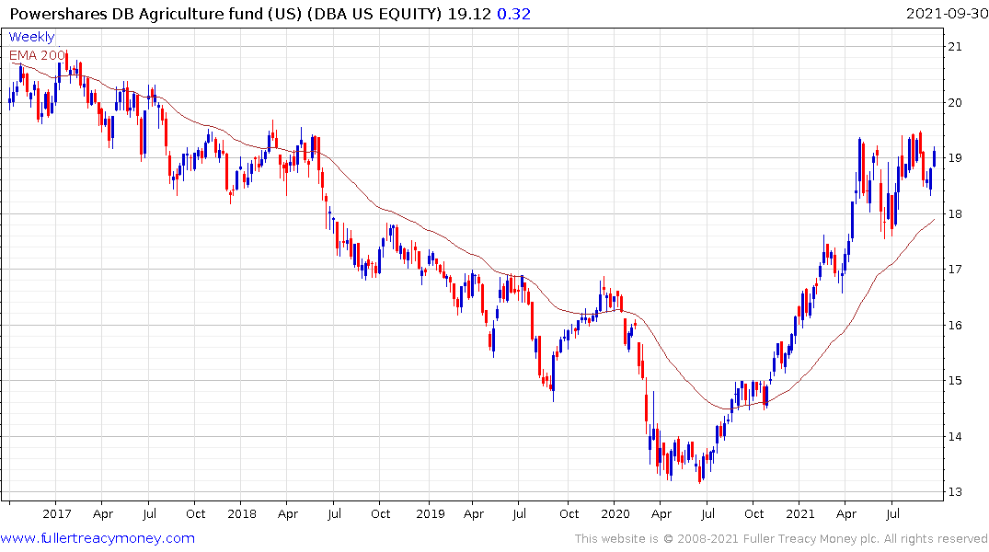Click the price axis label '20'
The width and height of the screenshot is (989, 552).
[x=955, y=102]
